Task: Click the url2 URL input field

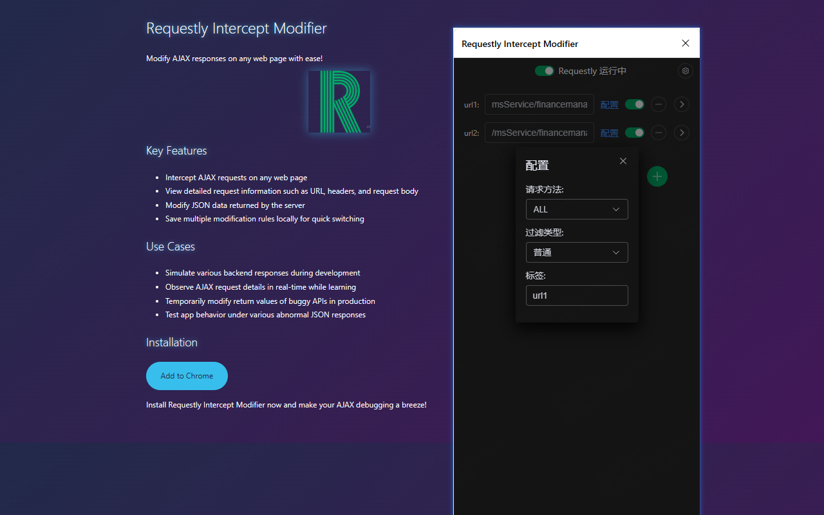Action: click(x=539, y=133)
